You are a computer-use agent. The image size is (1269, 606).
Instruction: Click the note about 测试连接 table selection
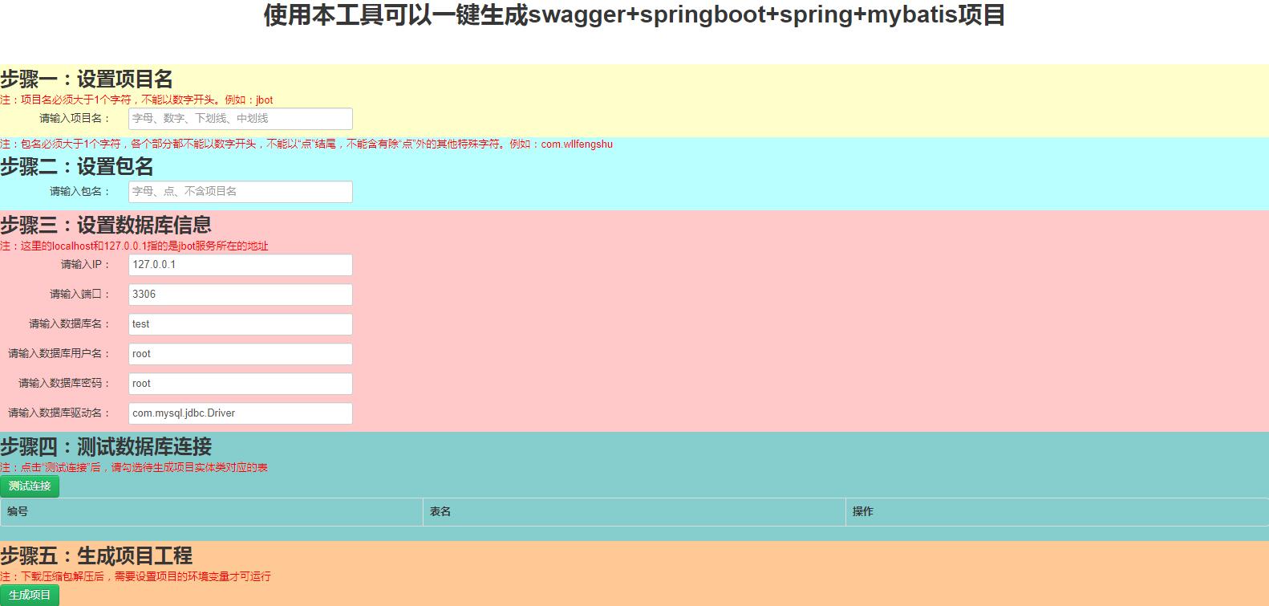tap(134, 468)
